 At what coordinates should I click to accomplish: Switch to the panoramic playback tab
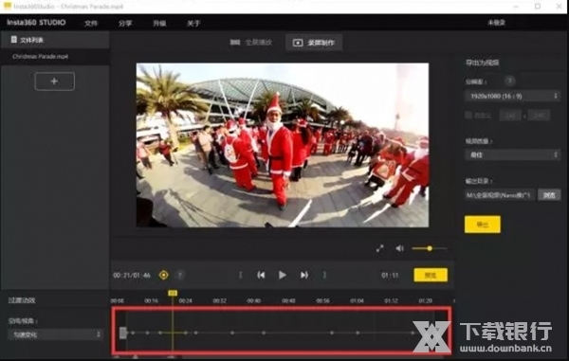[251, 43]
